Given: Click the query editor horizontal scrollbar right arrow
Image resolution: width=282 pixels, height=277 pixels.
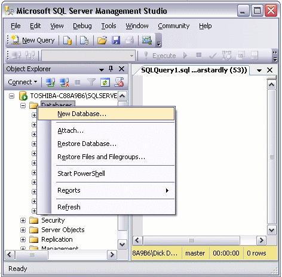Looking at the screenshot, I should (261, 241).
